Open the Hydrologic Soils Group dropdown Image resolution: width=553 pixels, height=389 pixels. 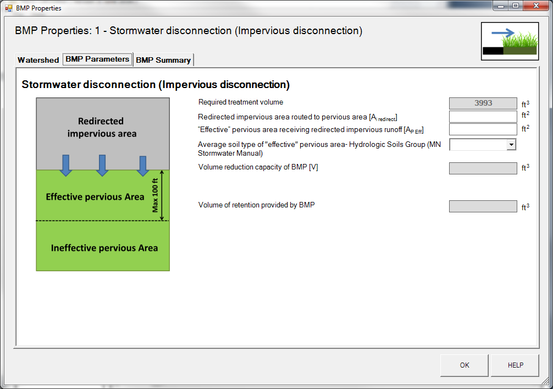tap(511, 144)
